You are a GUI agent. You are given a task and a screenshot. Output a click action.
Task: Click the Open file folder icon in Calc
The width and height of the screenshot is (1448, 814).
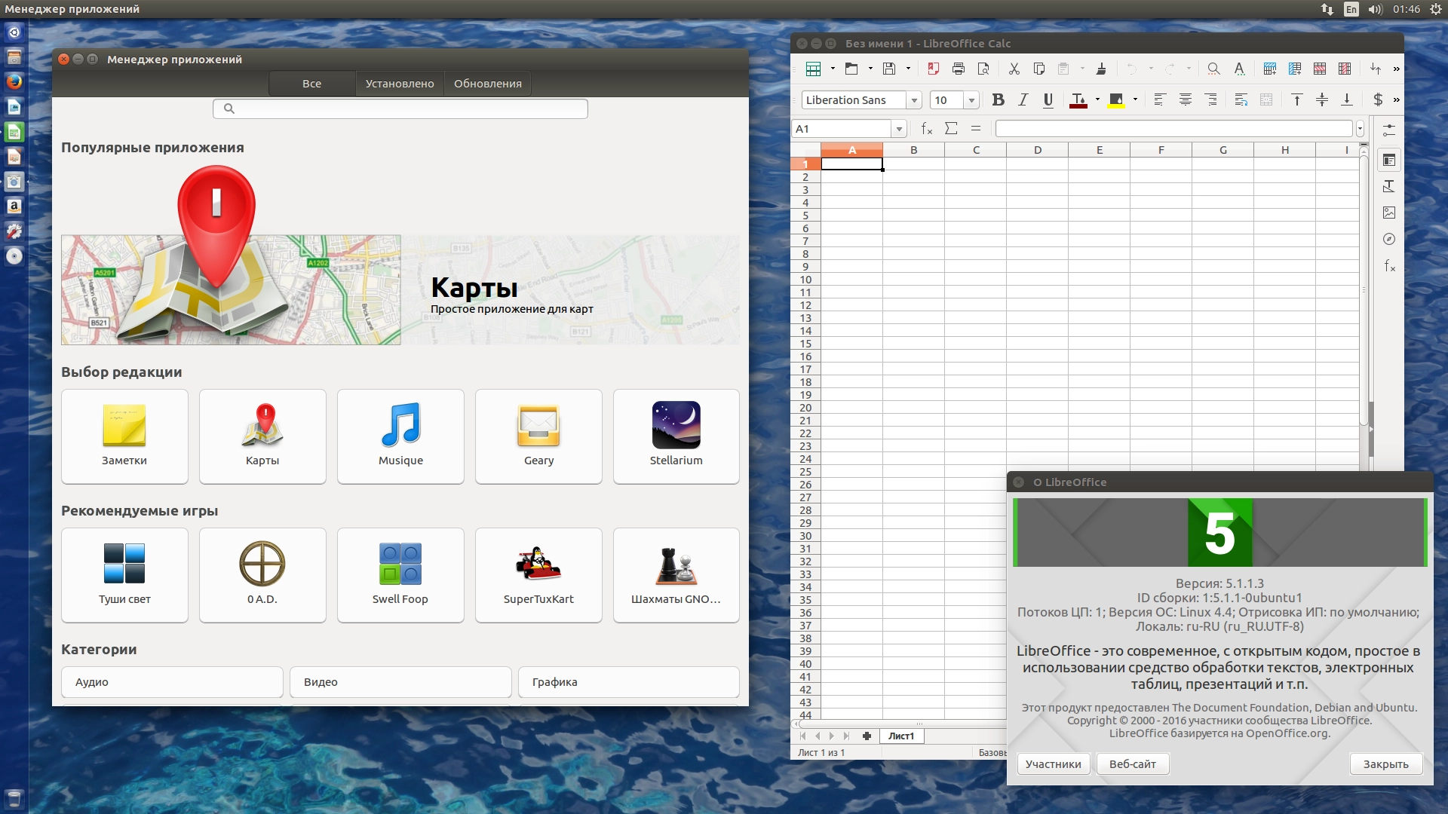click(851, 69)
